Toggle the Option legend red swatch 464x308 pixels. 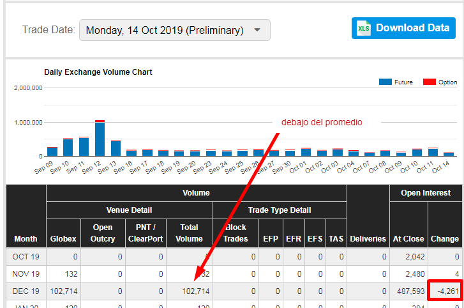click(430, 82)
